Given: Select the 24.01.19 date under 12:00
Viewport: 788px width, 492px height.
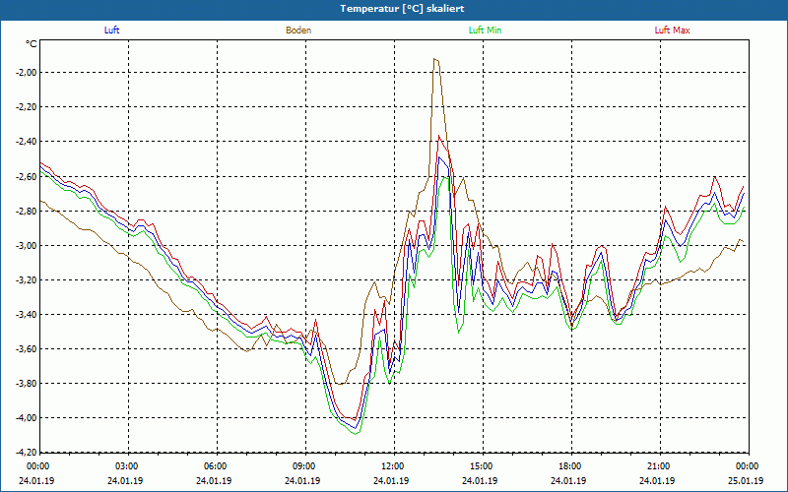Looking at the screenshot, I should click(390, 480).
